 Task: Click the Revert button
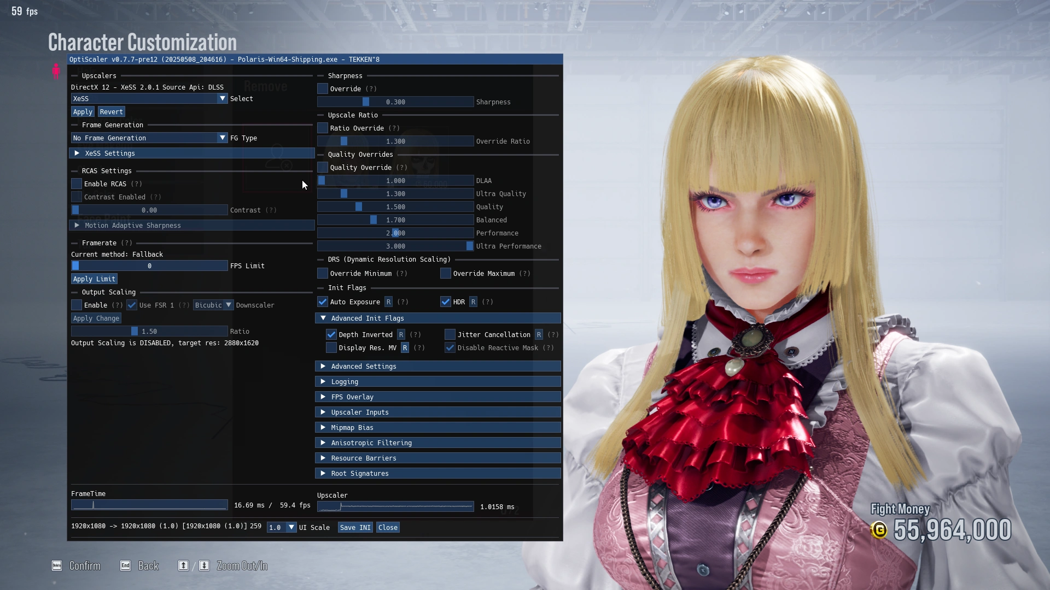tap(112, 111)
